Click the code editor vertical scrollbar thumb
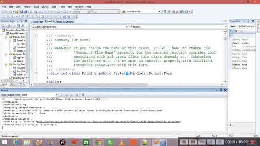 225,39
